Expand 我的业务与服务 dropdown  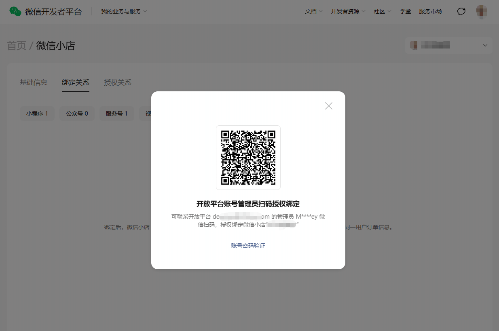(124, 11)
